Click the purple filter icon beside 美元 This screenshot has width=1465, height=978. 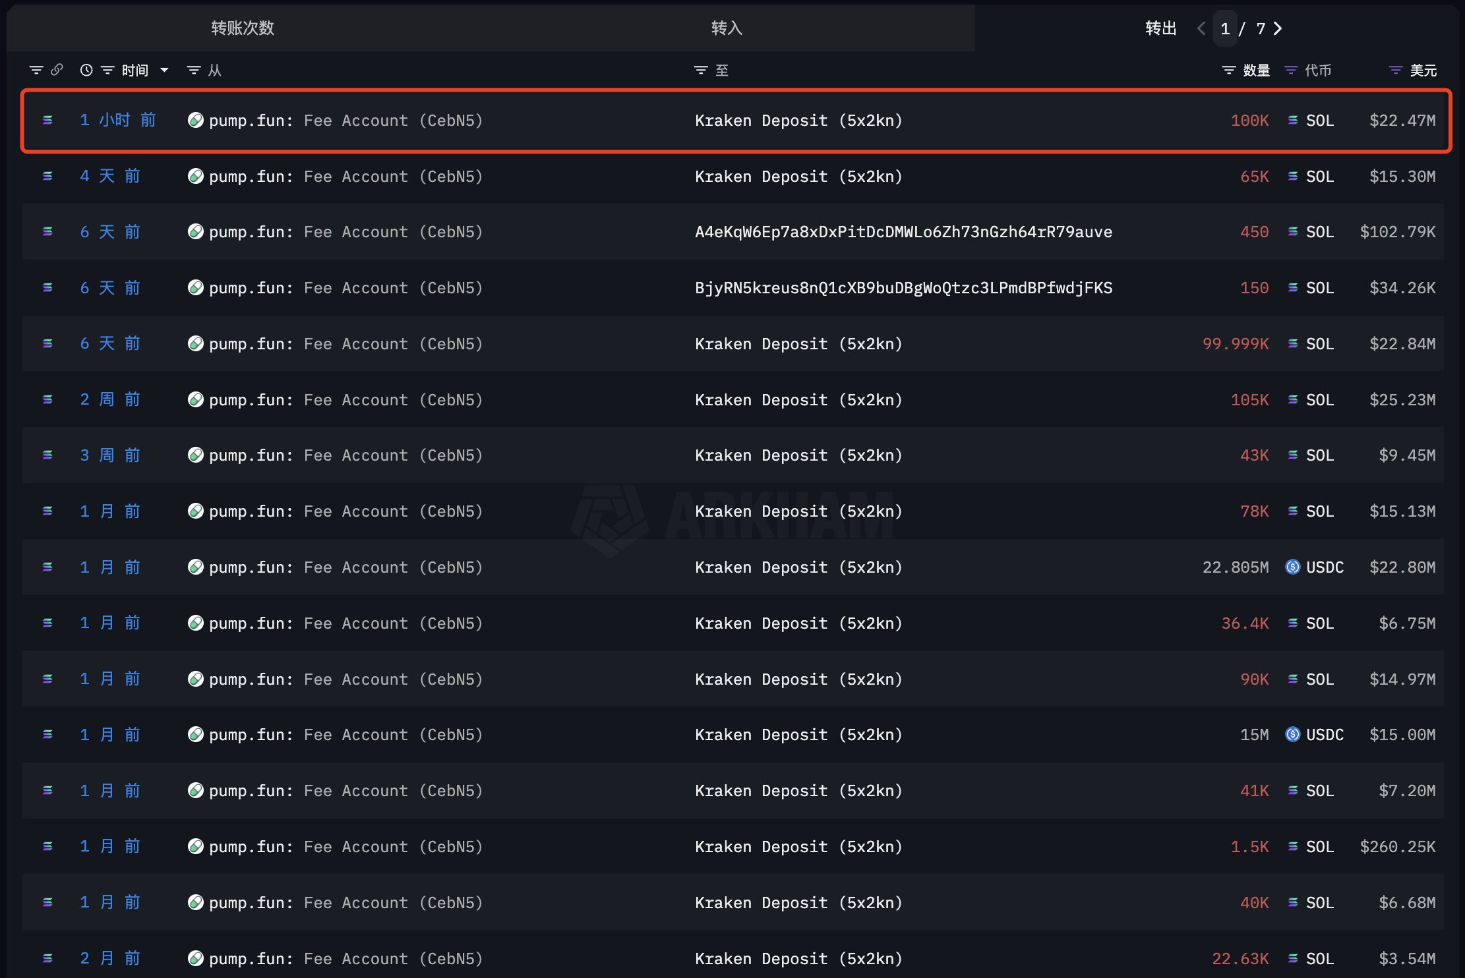pos(1395,70)
